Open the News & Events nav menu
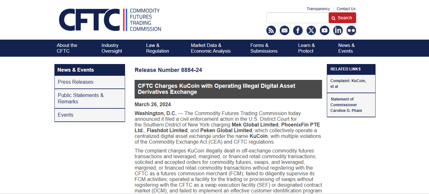This screenshot has width=429, height=194. coord(347,48)
